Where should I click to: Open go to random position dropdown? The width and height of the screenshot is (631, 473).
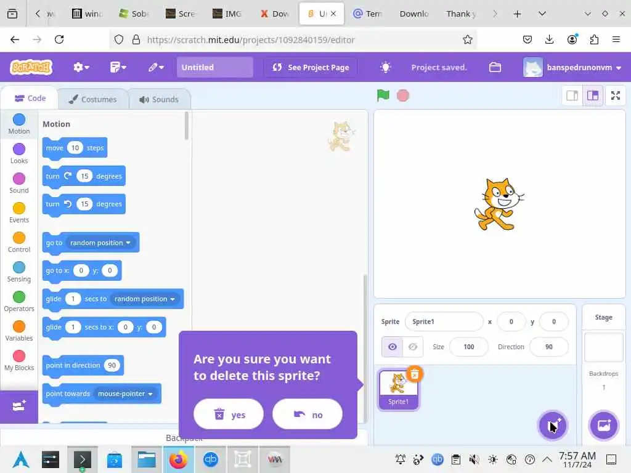click(x=100, y=243)
